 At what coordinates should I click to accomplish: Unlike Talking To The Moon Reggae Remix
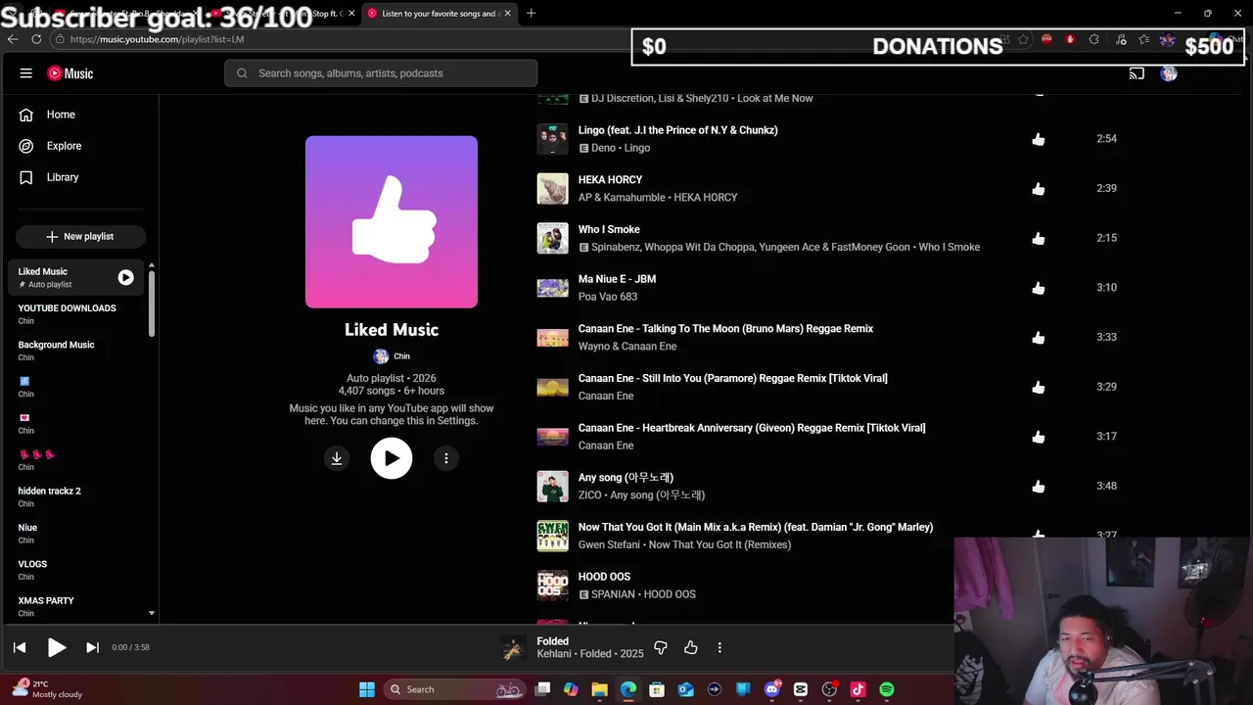(x=1039, y=338)
